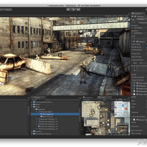This screenshot has width=147, height=147.
Task: Select the Locomotion System folder
Action: click(42, 134)
